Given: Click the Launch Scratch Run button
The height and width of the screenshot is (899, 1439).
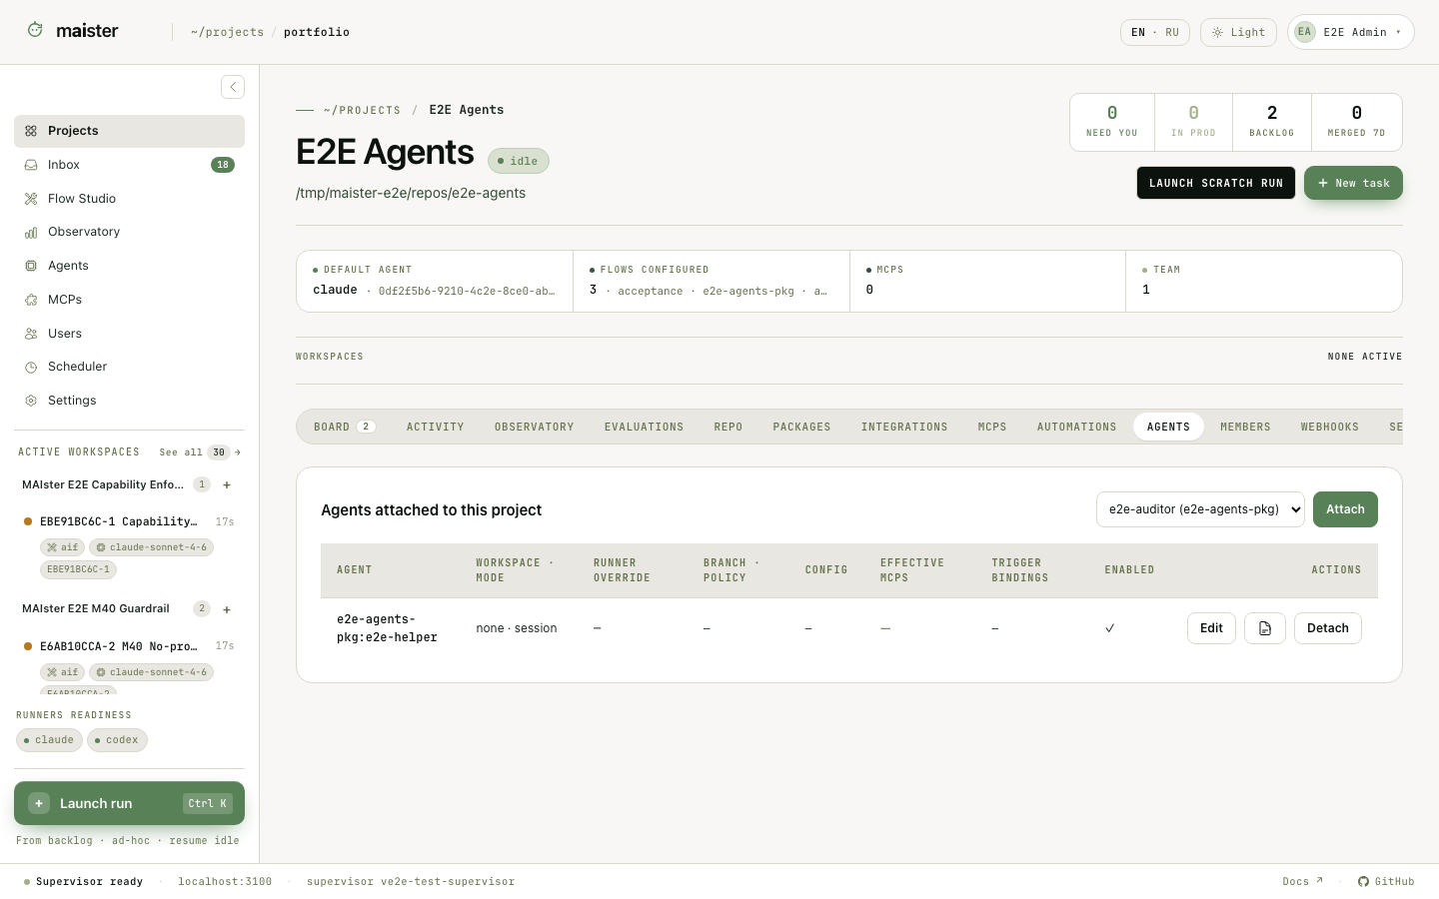Looking at the screenshot, I should [1216, 183].
